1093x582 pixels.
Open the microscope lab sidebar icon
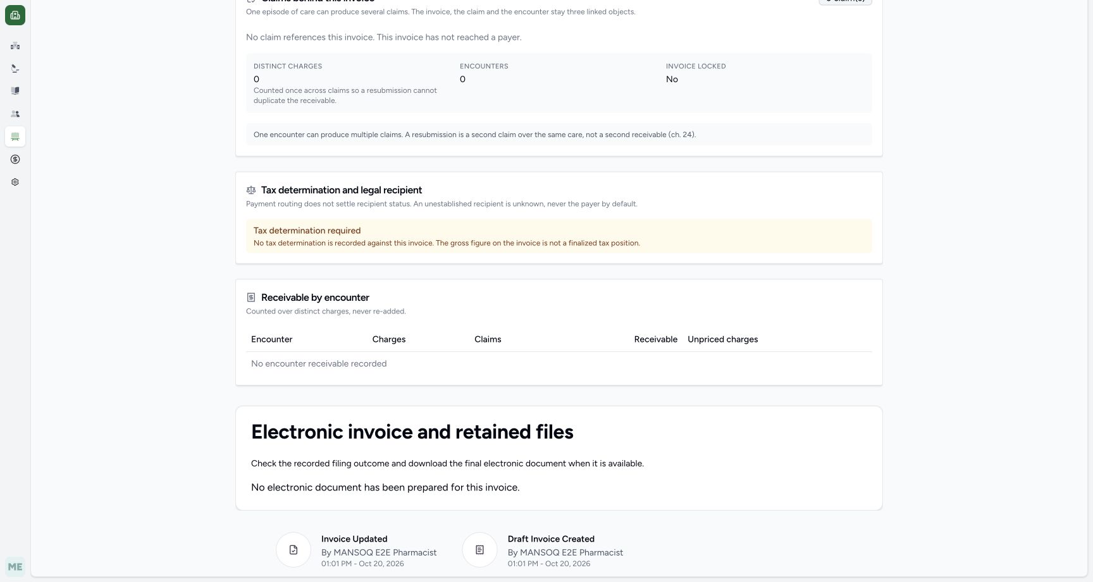[15, 68]
